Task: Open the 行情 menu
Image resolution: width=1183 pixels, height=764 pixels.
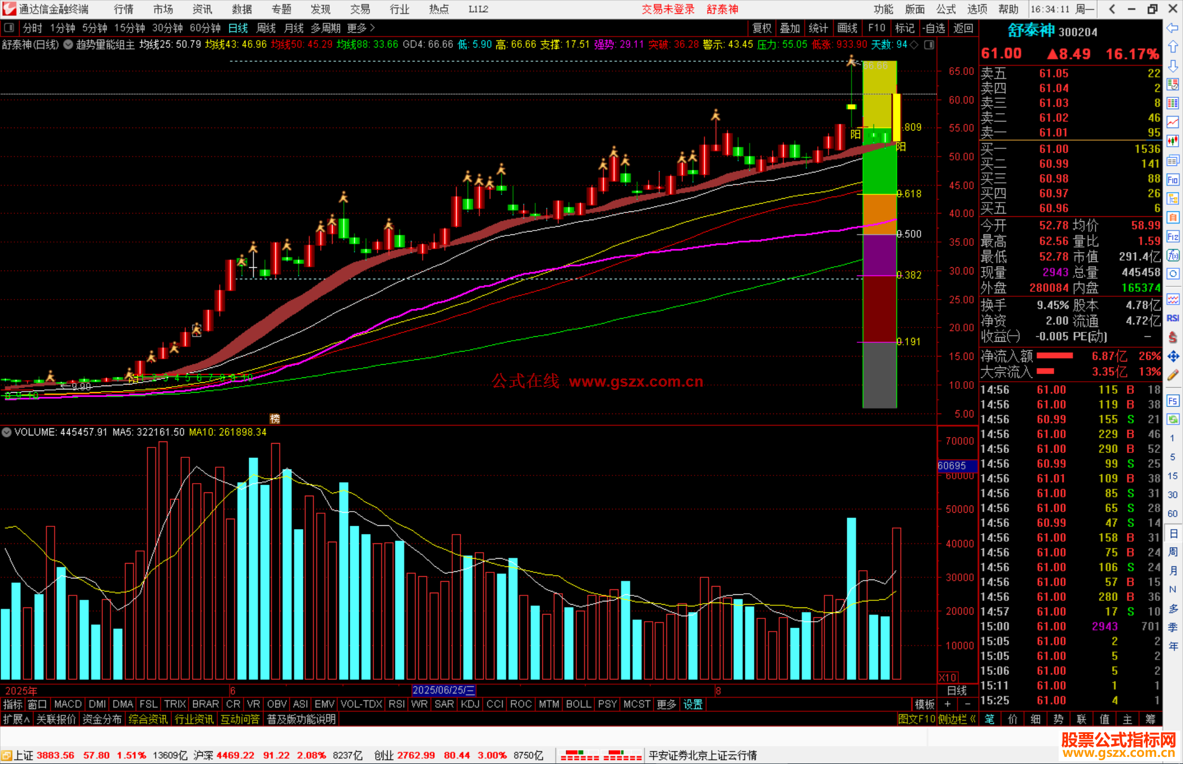Action: coord(124,9)
